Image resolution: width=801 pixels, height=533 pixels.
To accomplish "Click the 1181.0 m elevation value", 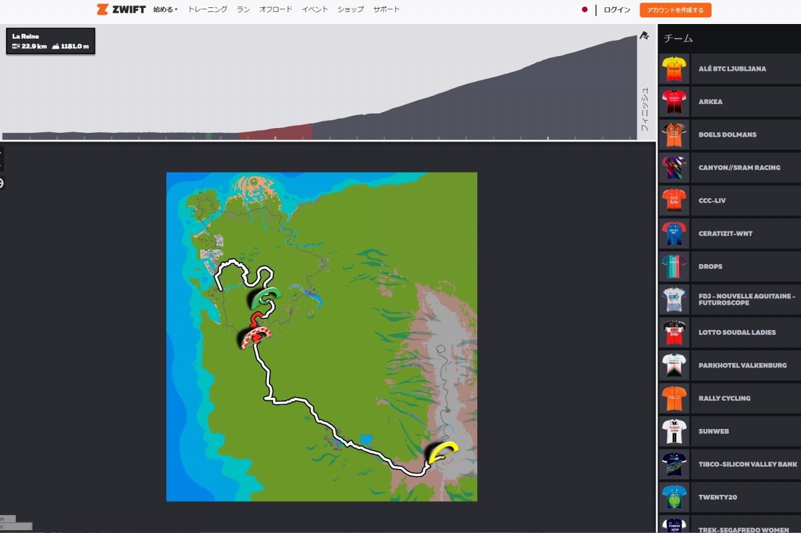I will (75, 47).
